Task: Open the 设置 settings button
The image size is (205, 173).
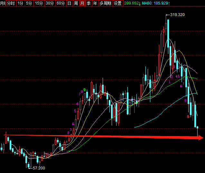Action: pyautogui.click(x=118, y=3)
